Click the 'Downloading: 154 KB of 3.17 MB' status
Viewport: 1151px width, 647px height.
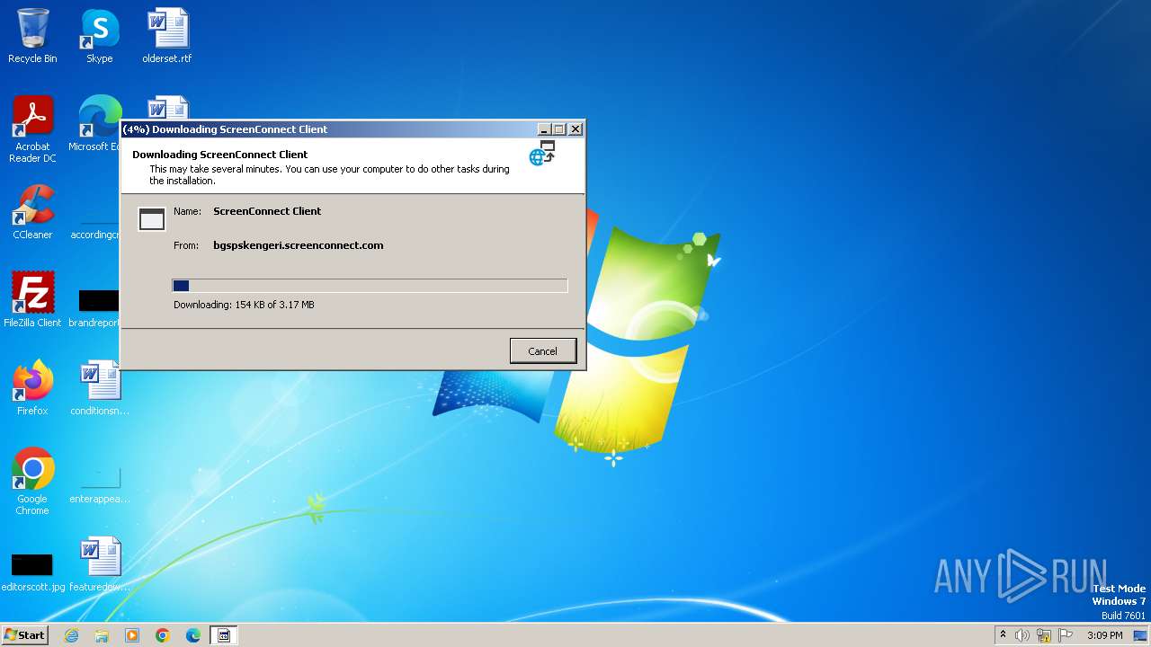pyautogui.click(x=244, y=305)
